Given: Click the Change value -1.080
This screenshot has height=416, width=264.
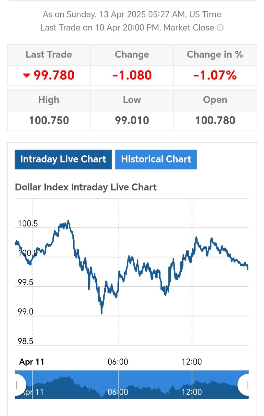Looking at the screenshot, I should point(132,75).
